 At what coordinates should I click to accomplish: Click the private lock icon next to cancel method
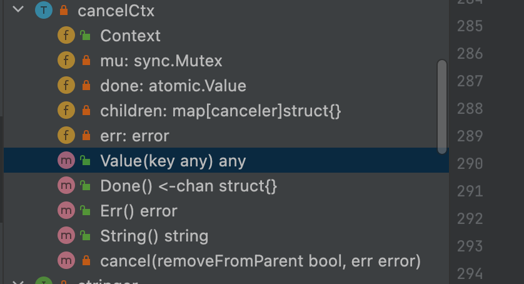pos(86,260)
